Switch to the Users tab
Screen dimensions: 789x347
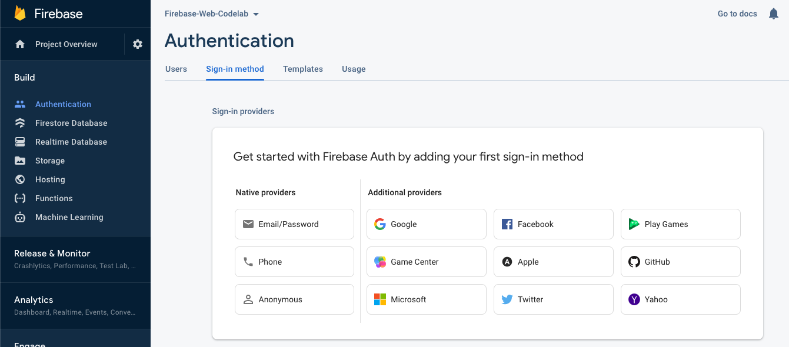[176, 69]
